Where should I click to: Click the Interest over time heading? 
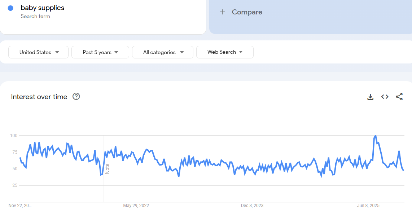[x=38, y=97]
